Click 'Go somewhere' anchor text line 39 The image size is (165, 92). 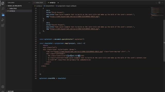click(82, 60)
